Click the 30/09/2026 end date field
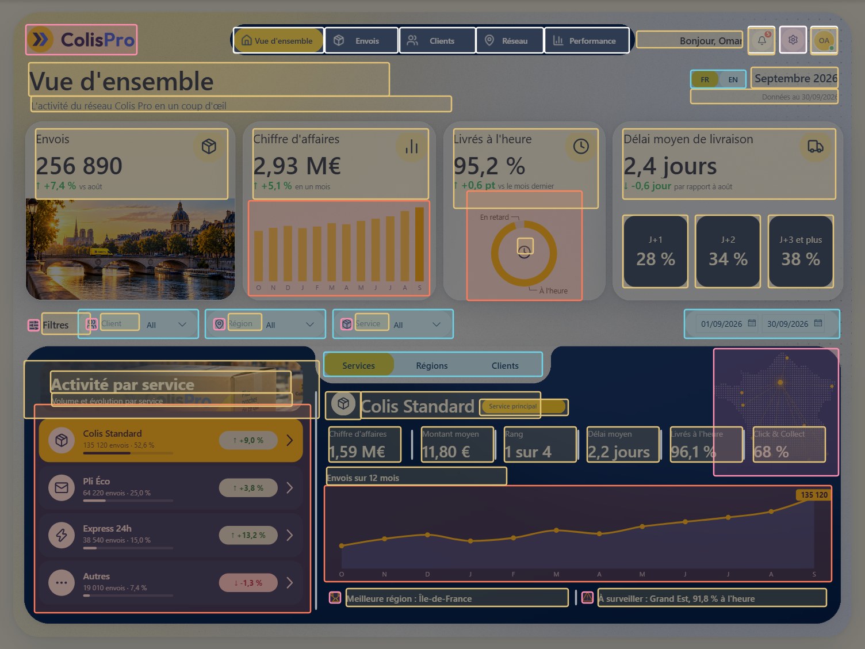The width and height of the screenshot is (865, 649). tap(794, 324)
